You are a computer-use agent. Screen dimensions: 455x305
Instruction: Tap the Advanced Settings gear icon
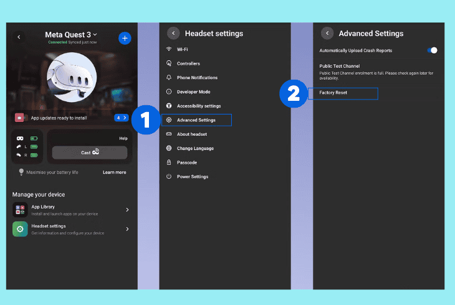click(169, 120)
